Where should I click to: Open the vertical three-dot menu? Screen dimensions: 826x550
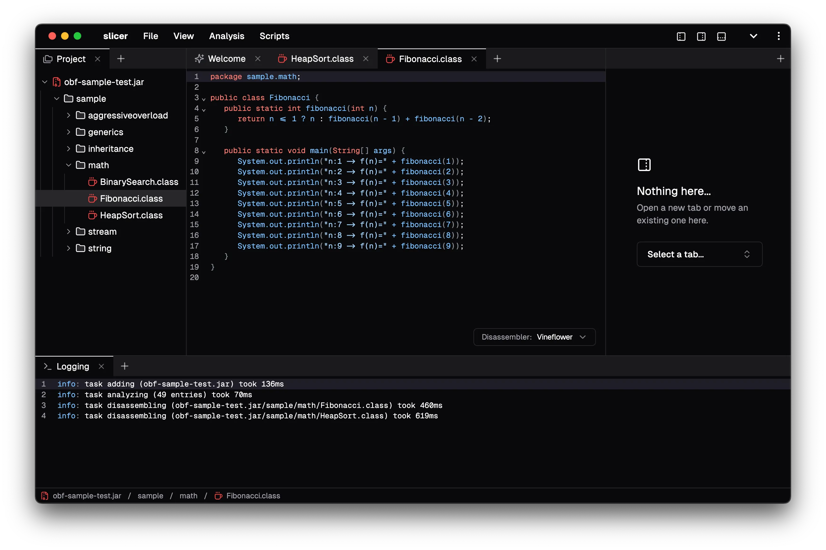pyautogui.click(x=778, y=36)
